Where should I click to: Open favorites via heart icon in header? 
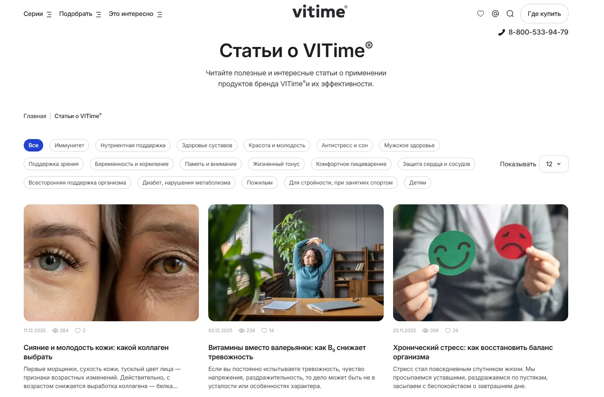[480, 14]
